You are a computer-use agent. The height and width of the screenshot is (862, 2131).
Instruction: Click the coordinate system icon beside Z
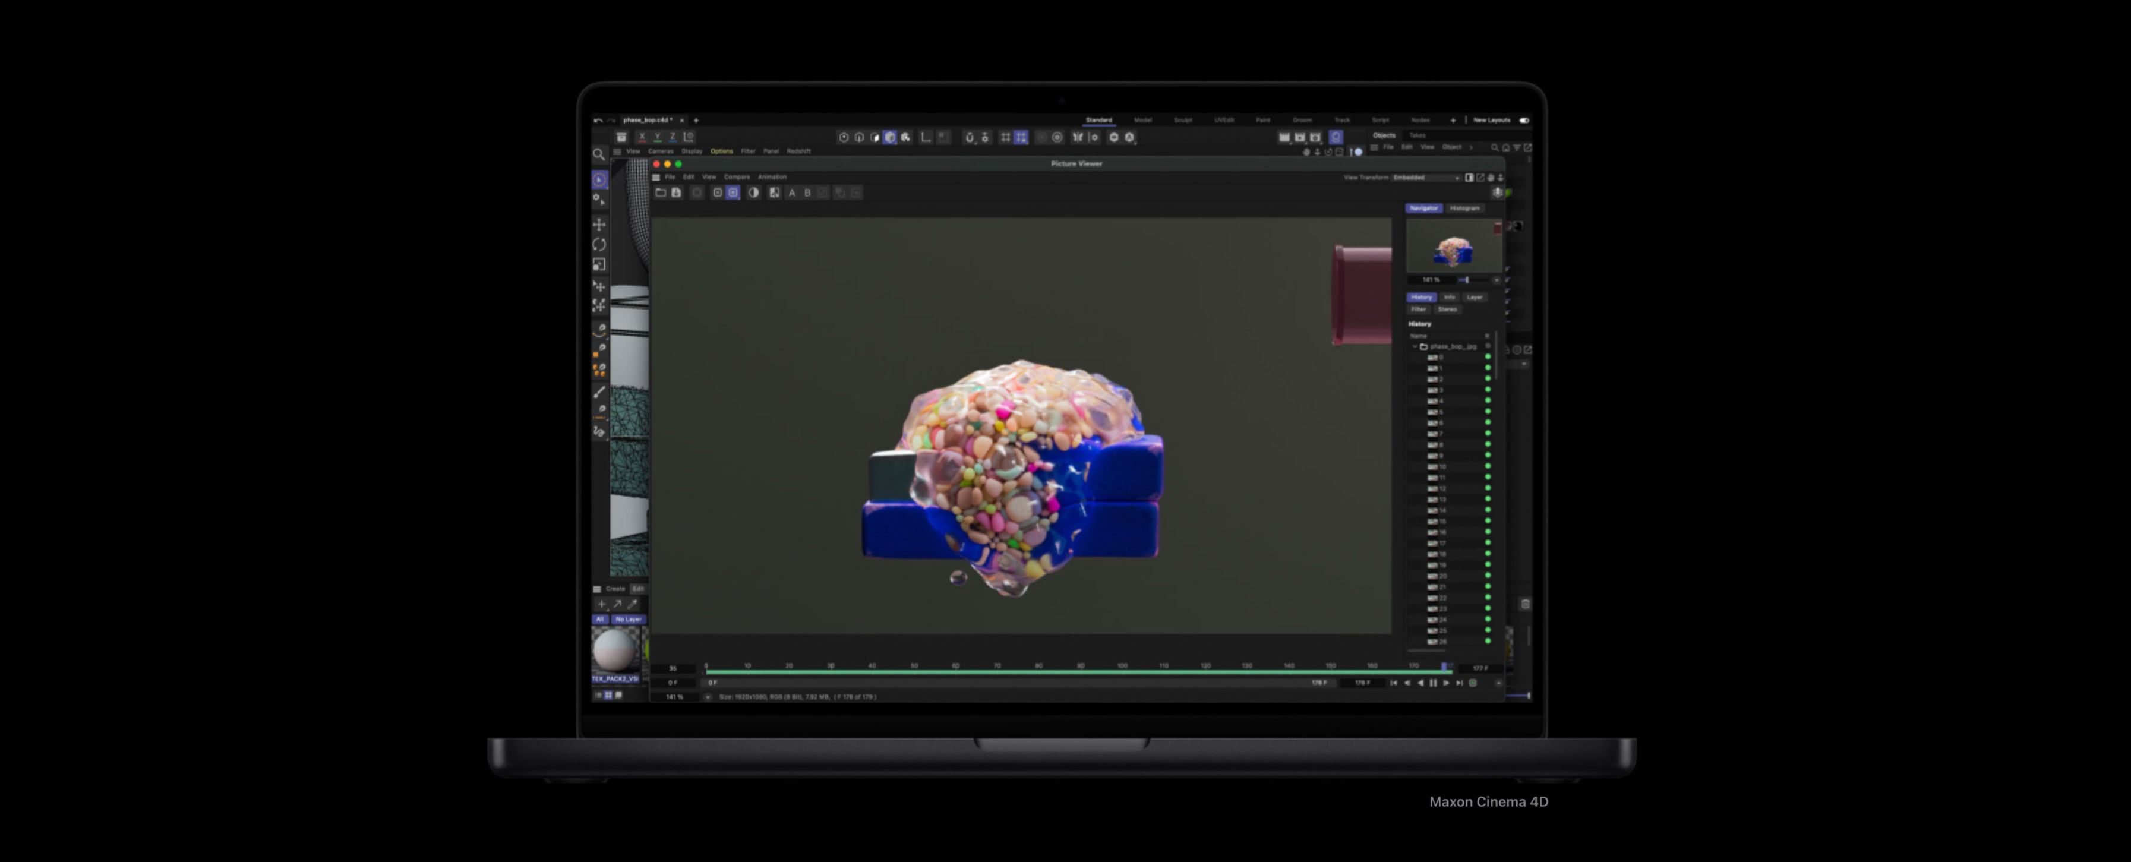click(x=689, y=137)
